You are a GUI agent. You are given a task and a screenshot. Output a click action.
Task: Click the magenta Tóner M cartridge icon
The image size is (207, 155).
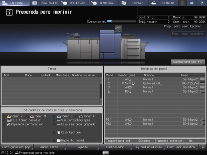[x=32, y=116]
